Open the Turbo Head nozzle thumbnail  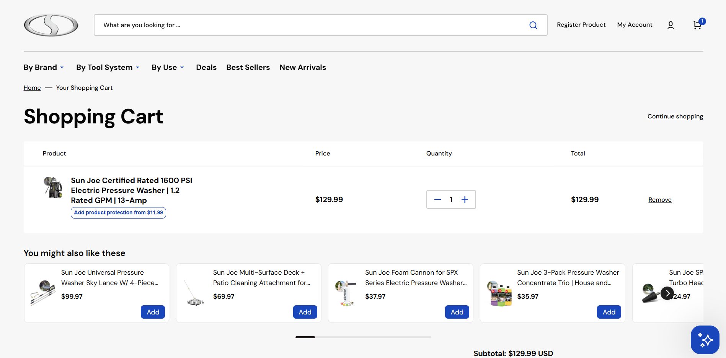pyautogui.click(x=651, y=293)
